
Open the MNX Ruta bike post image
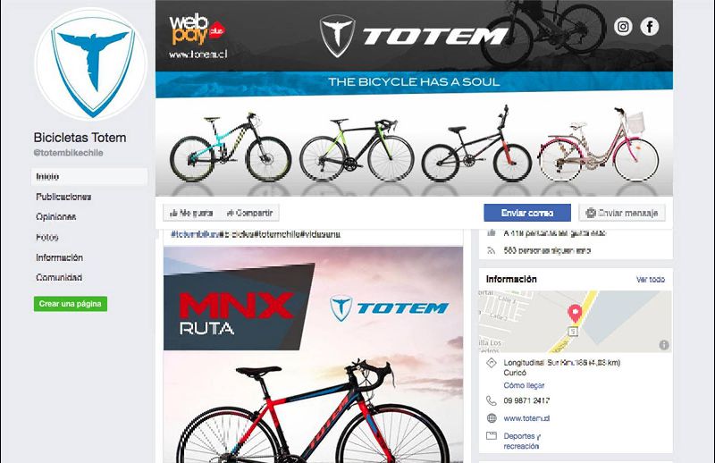pyautogui.click(x=314, y=355)
